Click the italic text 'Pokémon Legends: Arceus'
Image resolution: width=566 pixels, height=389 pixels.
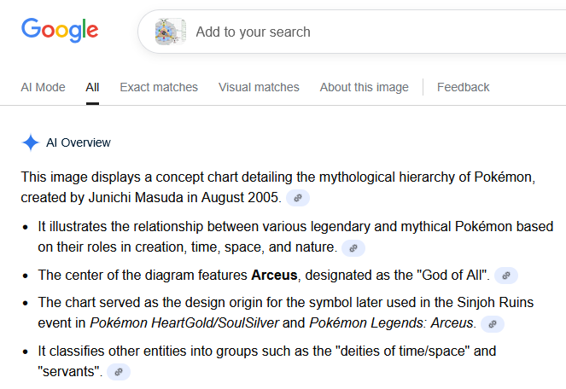[x=391, y=323]
